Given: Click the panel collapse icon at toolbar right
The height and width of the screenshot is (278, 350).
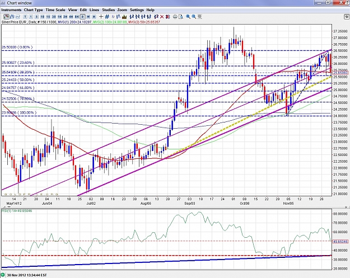Looking at the screenshot, I should pyautogui.click(x=347, y=17).
